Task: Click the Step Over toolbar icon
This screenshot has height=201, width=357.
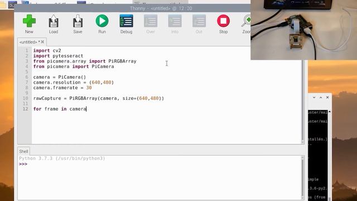Action: pyautogui.click(x=151, y=24)
